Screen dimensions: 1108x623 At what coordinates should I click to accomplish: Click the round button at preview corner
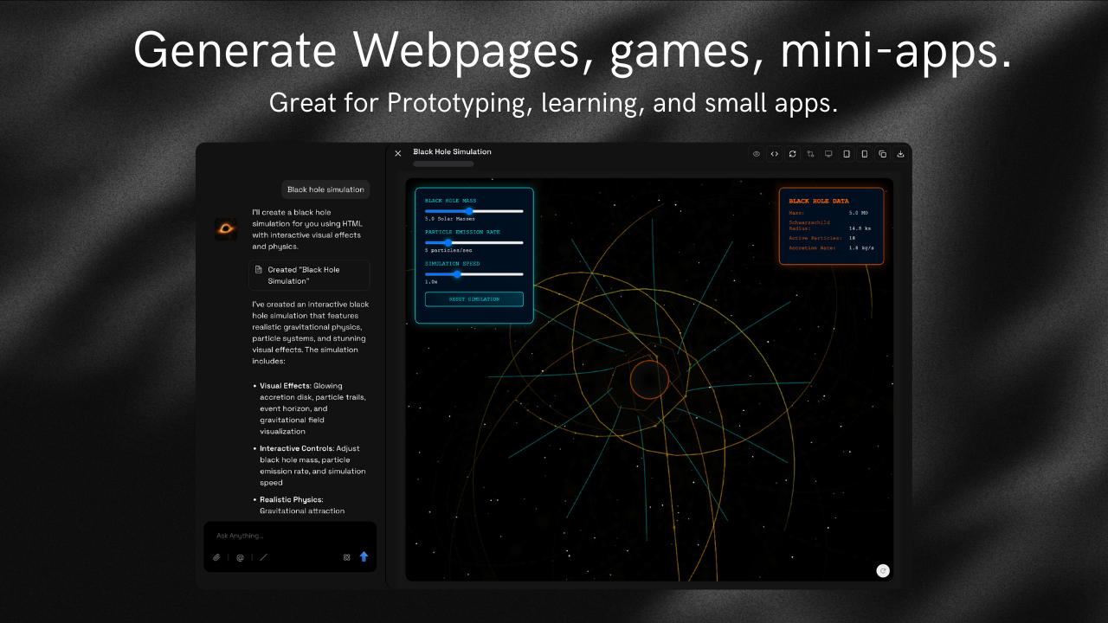(x=883, y=570)
